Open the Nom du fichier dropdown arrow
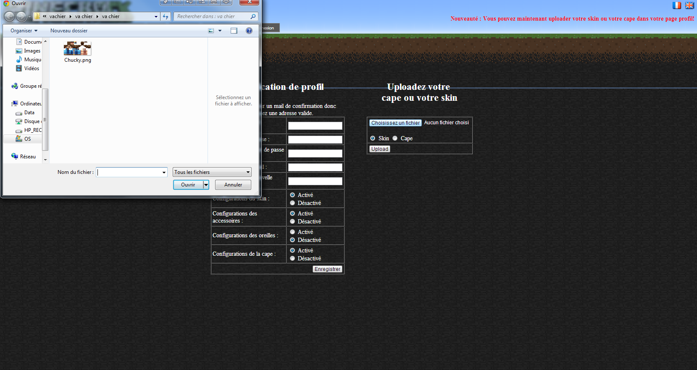697x370 pixels. pos(164,172)
